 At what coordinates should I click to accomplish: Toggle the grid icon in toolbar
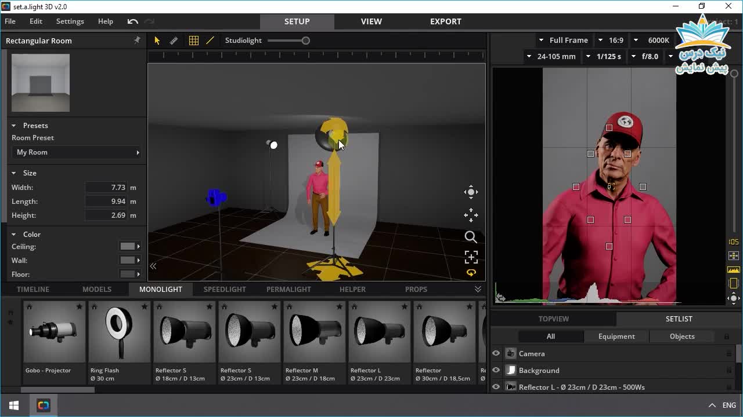(x=194, y=41)
